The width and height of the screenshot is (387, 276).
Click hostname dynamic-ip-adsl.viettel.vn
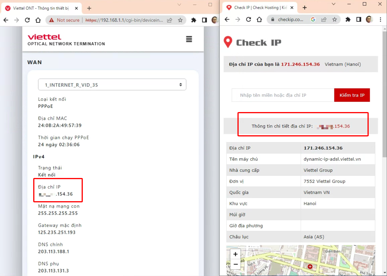(x=332, y=159)
